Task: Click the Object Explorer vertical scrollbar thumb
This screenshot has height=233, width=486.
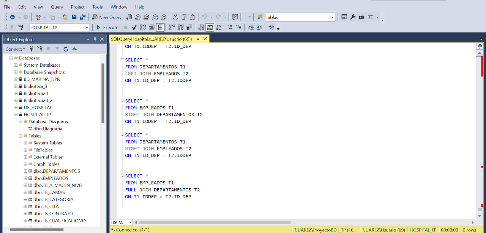Action: 103,93
